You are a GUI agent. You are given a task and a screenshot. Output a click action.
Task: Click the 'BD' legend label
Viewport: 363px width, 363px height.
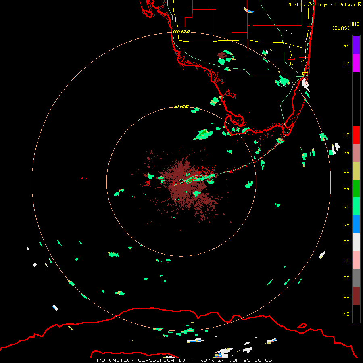click(346, 171)
